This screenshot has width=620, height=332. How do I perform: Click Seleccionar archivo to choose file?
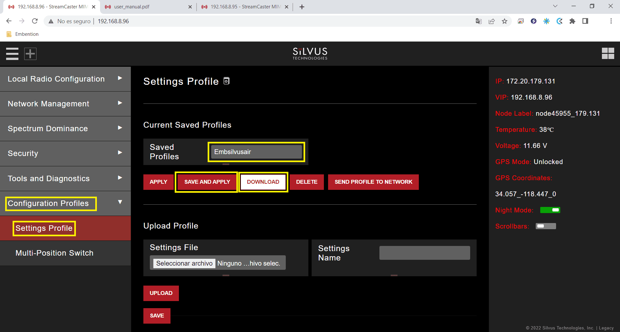click(x=184, y=263)
